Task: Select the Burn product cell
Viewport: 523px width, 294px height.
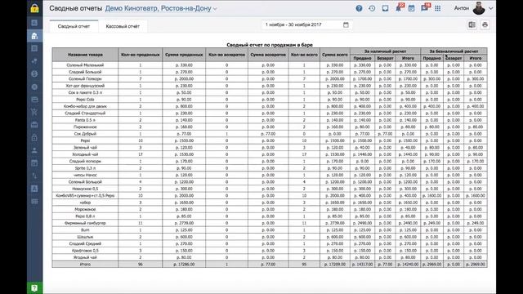Action: pos(85,230)
